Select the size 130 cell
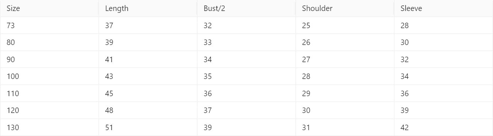The width and height of the screenshot is (493, 136). click(49, 128)
